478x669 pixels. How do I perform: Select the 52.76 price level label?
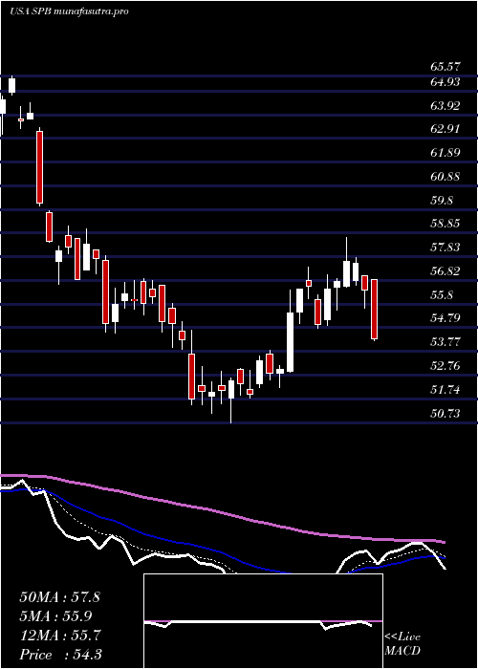(445, 366)
